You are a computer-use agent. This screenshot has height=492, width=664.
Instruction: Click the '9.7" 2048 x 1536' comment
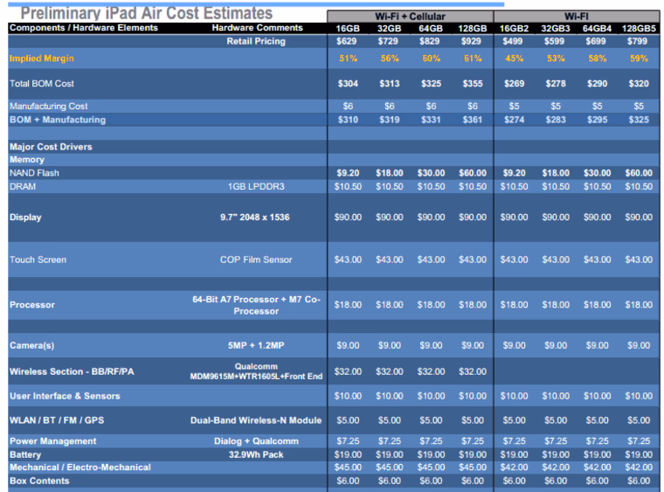point(255,218)
